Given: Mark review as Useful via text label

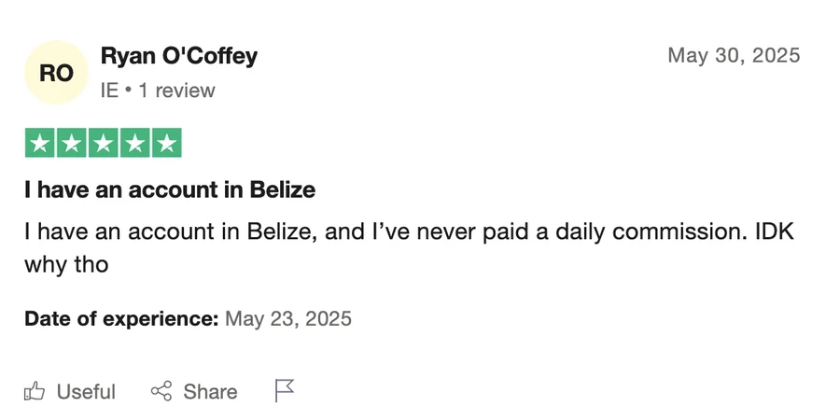Looking at the screenshot, I should coord(86,391).
